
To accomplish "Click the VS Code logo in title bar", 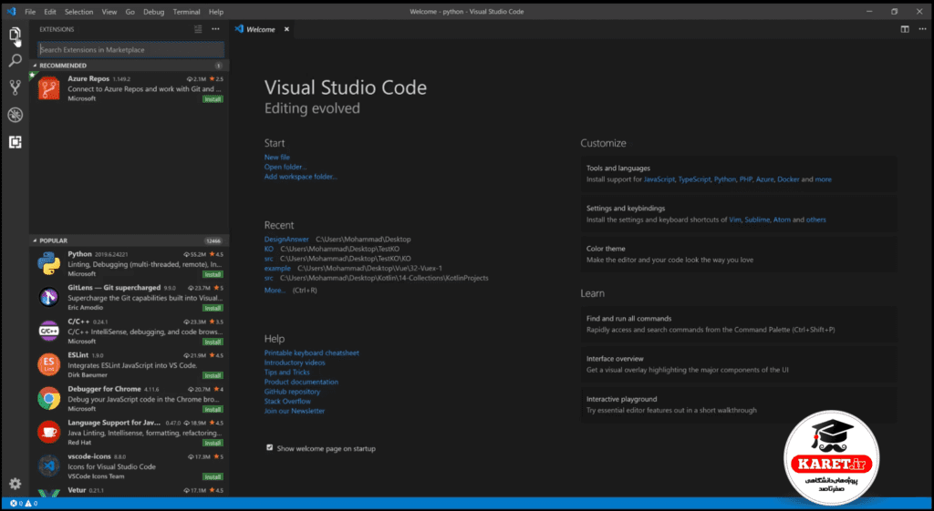I will 11,11.
